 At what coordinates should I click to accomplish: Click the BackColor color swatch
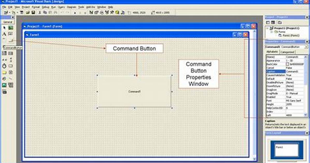(287, 64)
